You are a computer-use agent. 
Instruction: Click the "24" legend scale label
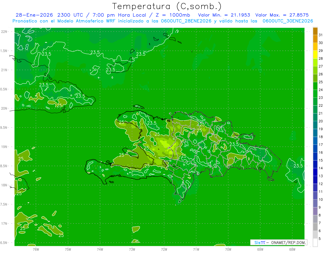click(321, 90)
